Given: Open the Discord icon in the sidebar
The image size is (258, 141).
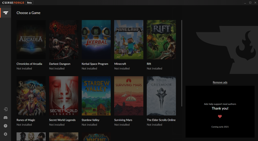Looking at the screenshot, I should coord(6,117).
